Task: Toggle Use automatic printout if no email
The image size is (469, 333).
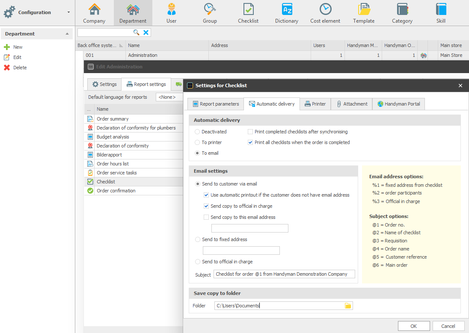Action: tap(206, 195)
